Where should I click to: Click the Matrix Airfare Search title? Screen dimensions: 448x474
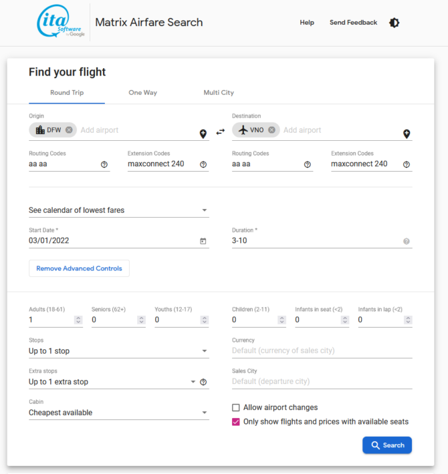149,23
